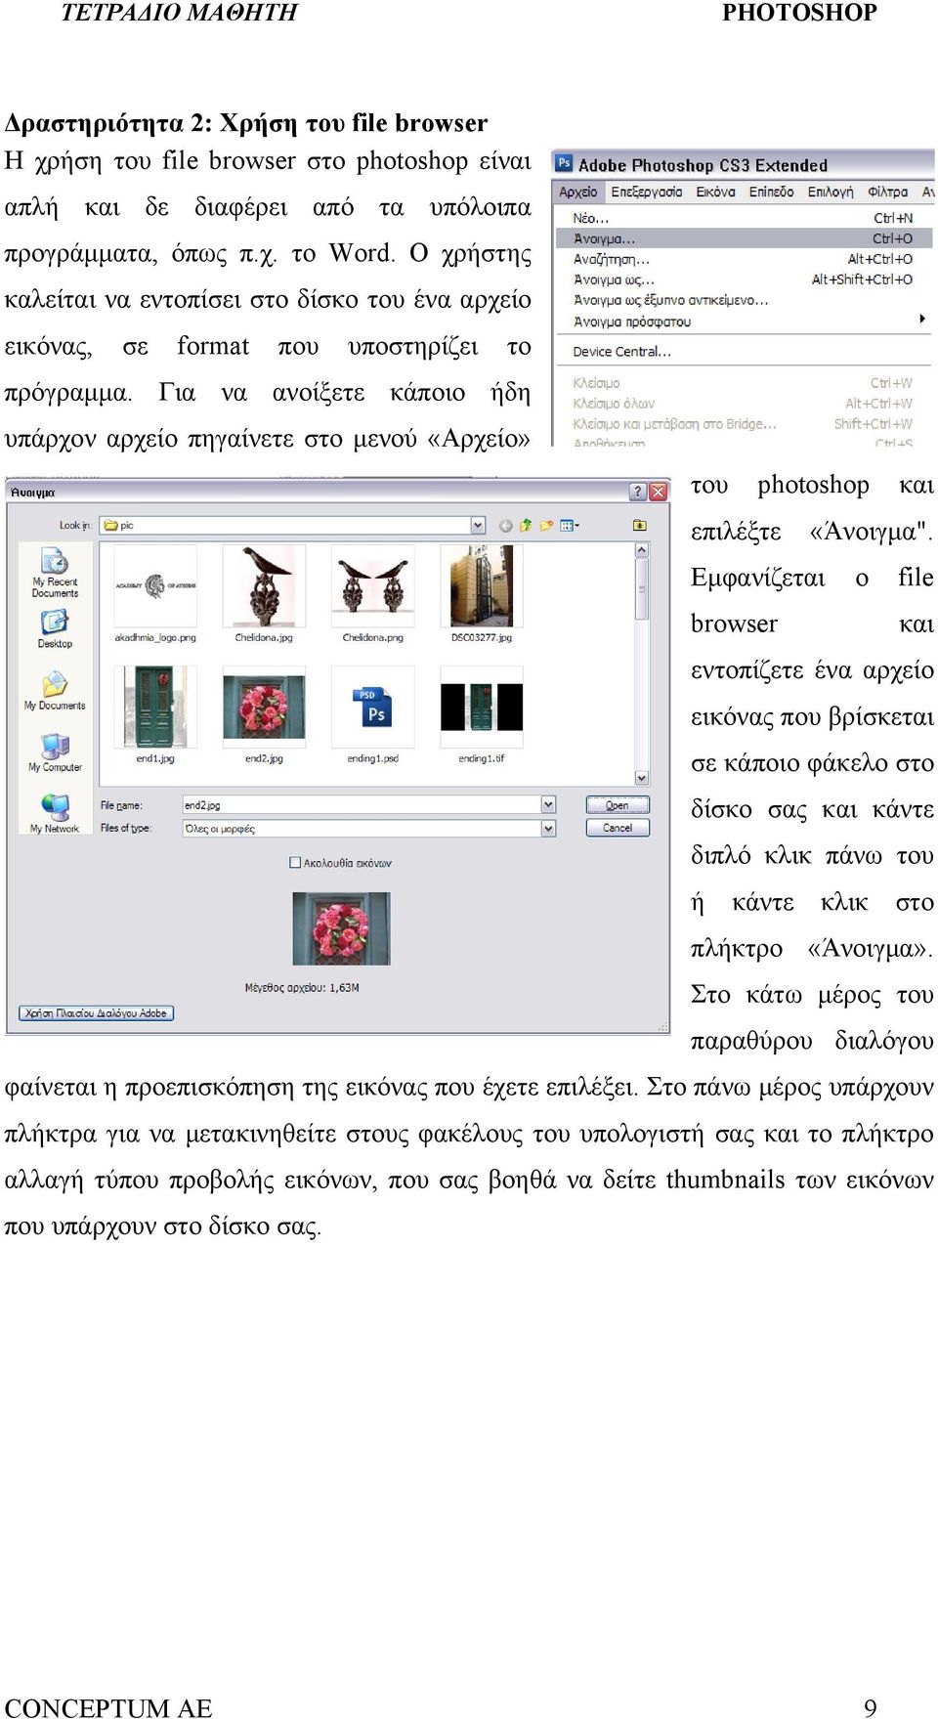This screenshot has height=1719, width=938.
Task: Click the end1.jpg file name label
Action: point(155,758)
